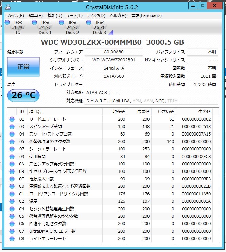Screen dimensions: 226x252
Task: Click the status orb of attribute 07 シークエラーレート
Action: [12, 149]
